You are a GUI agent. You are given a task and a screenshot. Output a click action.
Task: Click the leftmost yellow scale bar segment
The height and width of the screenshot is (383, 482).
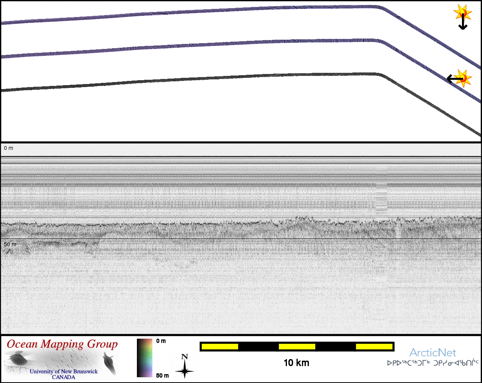click(x=220, y=347)
